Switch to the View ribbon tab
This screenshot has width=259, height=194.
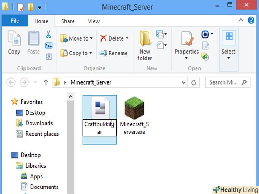click(x=94, y=21)
